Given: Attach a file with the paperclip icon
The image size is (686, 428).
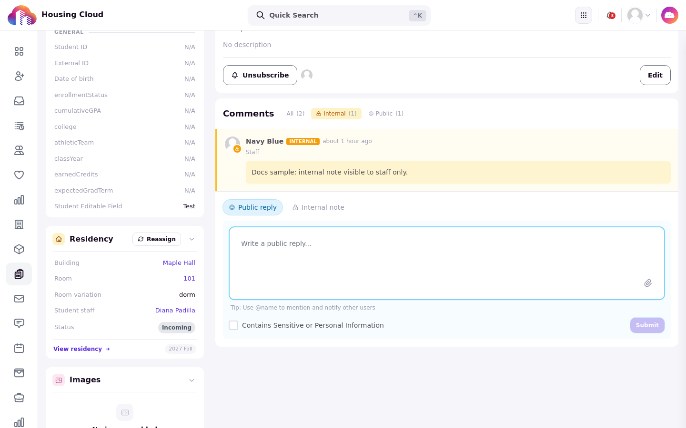Looking at the screenshot, I should pyautogui.click(x=648, y=283).
